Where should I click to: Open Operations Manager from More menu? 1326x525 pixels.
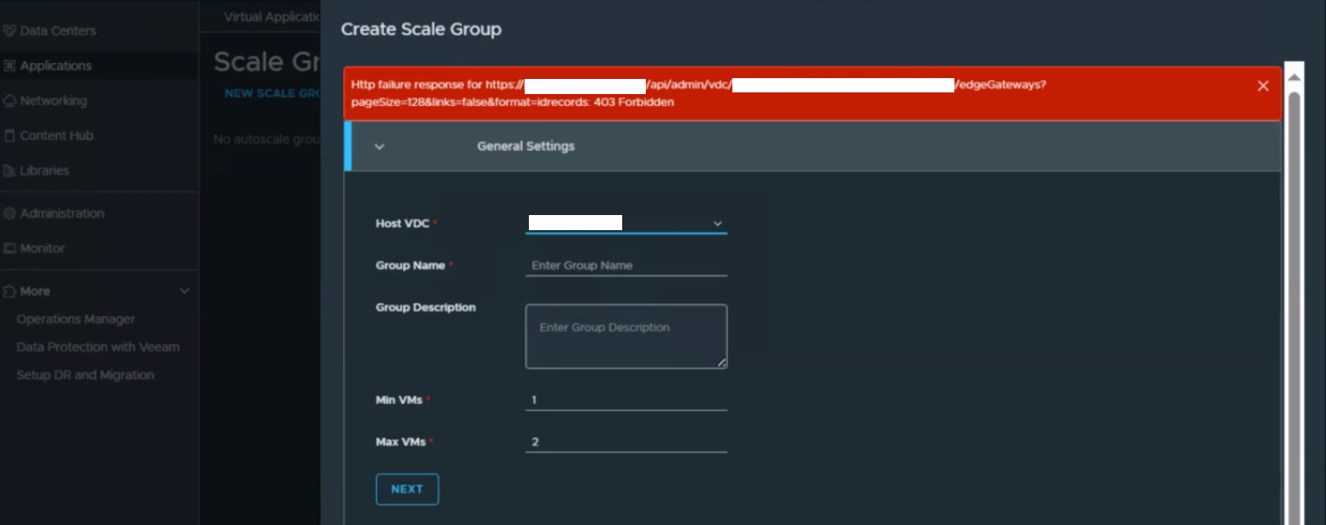pyautogui.click(x=76, y=319)
